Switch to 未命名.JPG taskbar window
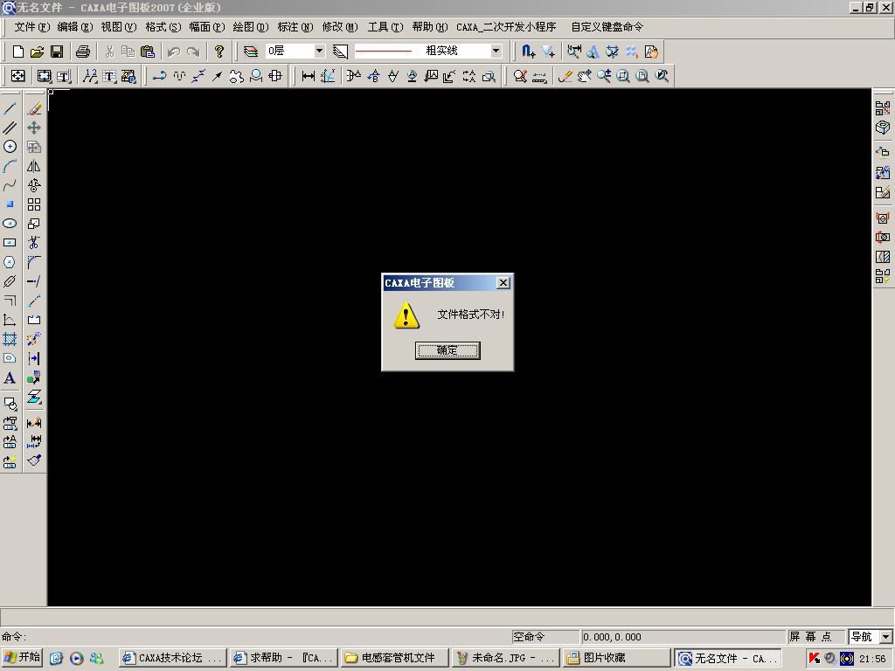The width and height of the screenshot is (895, 671). coord(504,658)
